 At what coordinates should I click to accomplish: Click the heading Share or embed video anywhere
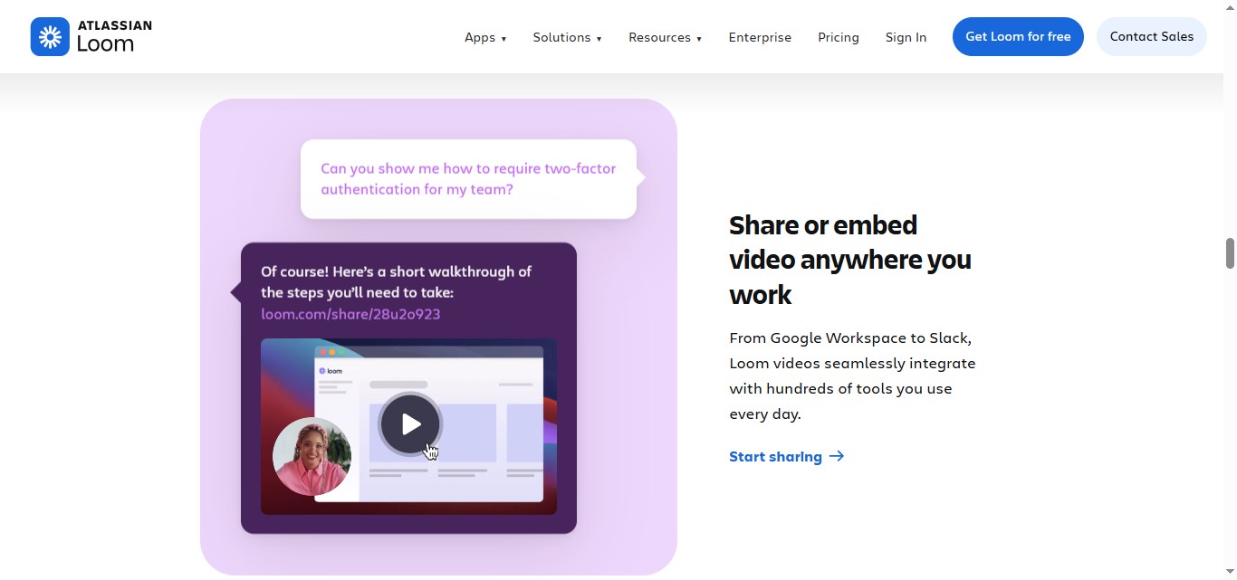click(850, 260)
